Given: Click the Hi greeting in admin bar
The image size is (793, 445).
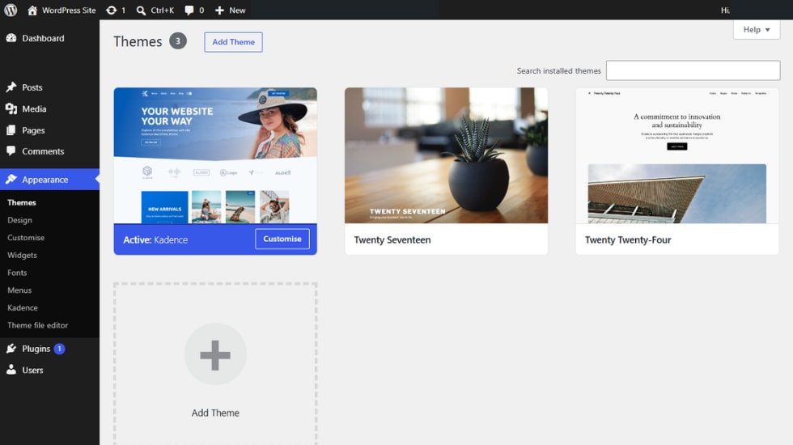Looking at the screenshot, I should pyautogui.click(x=725, y=10).
